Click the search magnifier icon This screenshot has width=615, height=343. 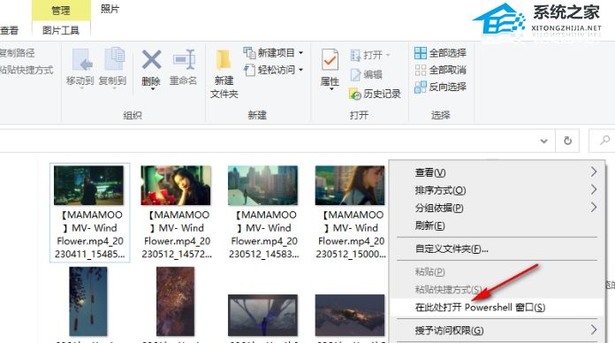click(x=604, y=140)
